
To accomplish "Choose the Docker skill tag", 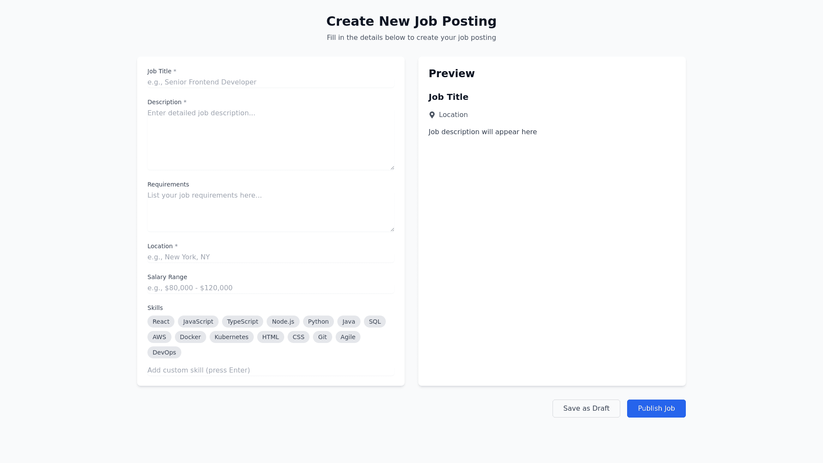I will click(190, 337).
